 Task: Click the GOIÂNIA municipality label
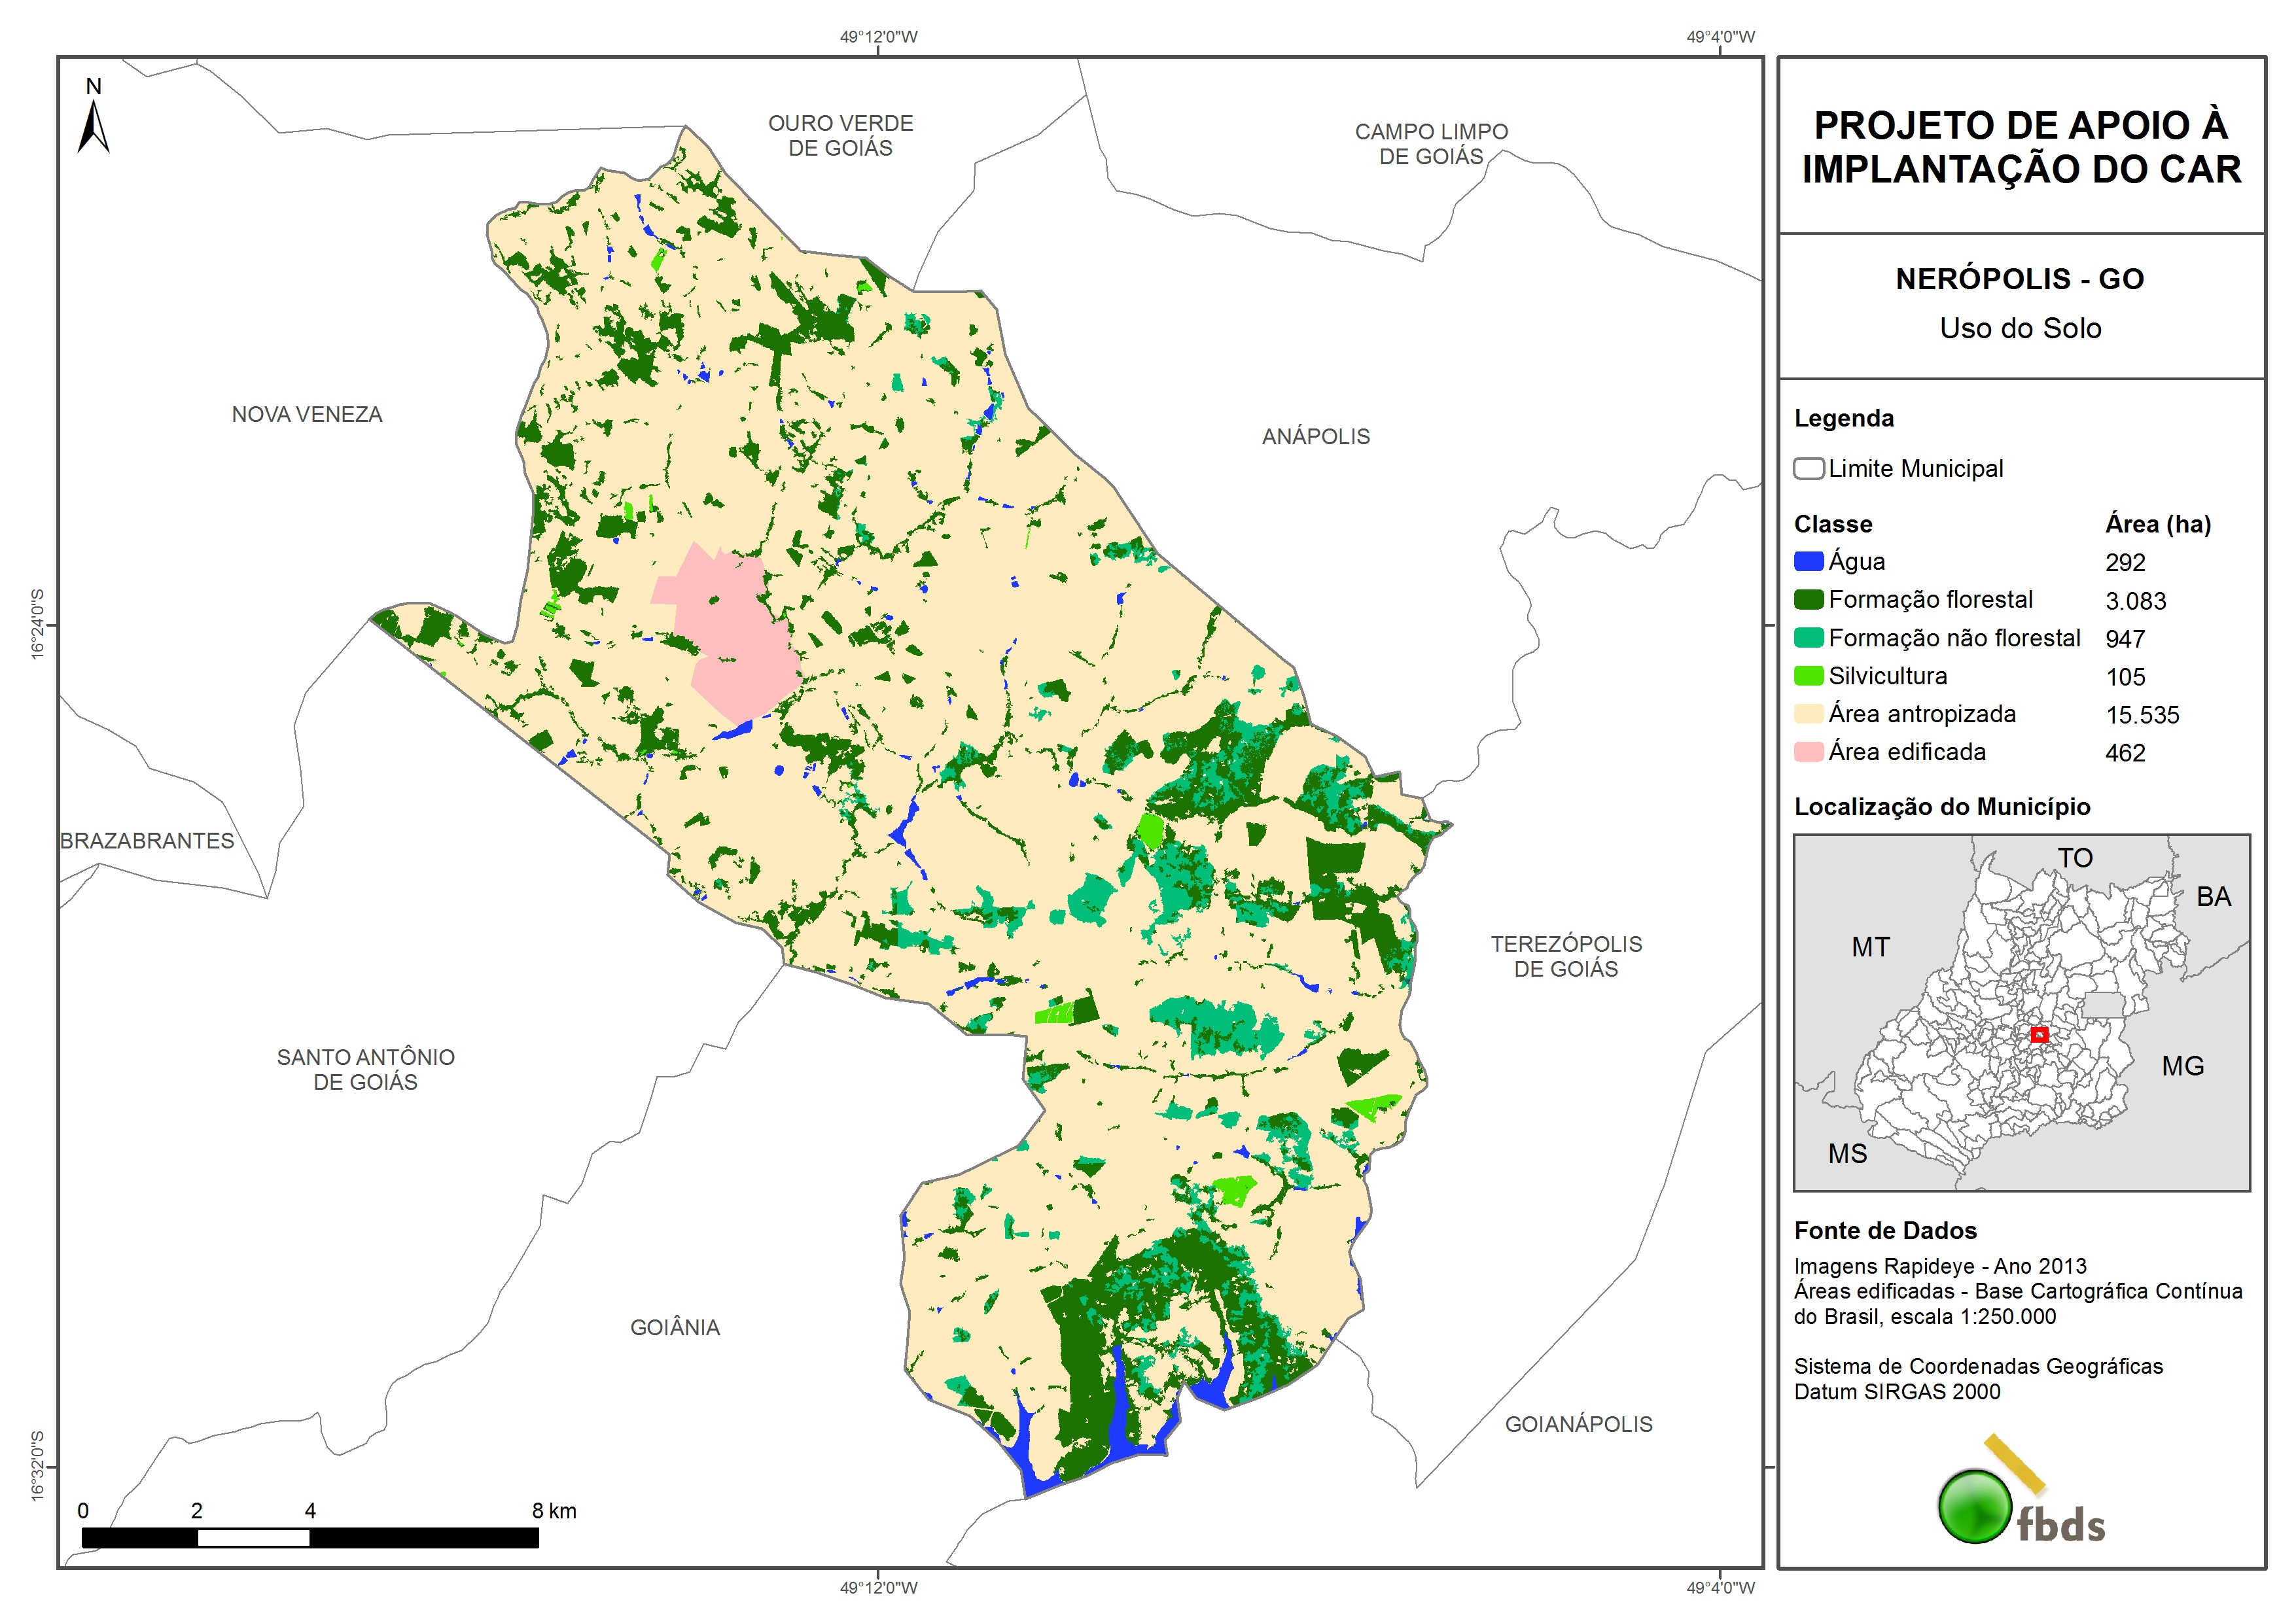(675, 1328)
